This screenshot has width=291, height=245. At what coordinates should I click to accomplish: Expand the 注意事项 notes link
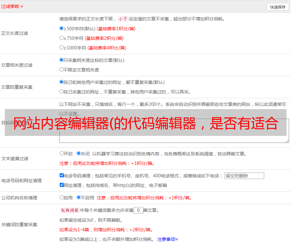coord(168,239)
